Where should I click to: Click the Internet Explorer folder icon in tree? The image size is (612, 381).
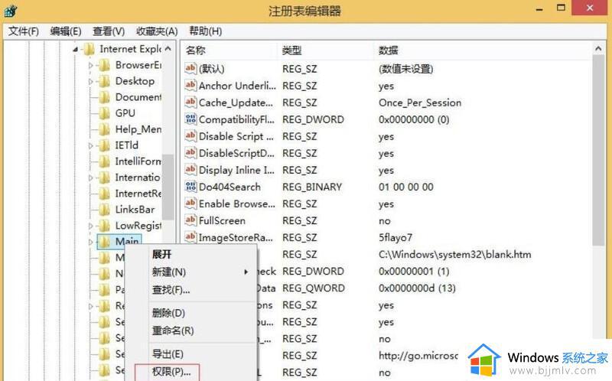tap(89, 49)
